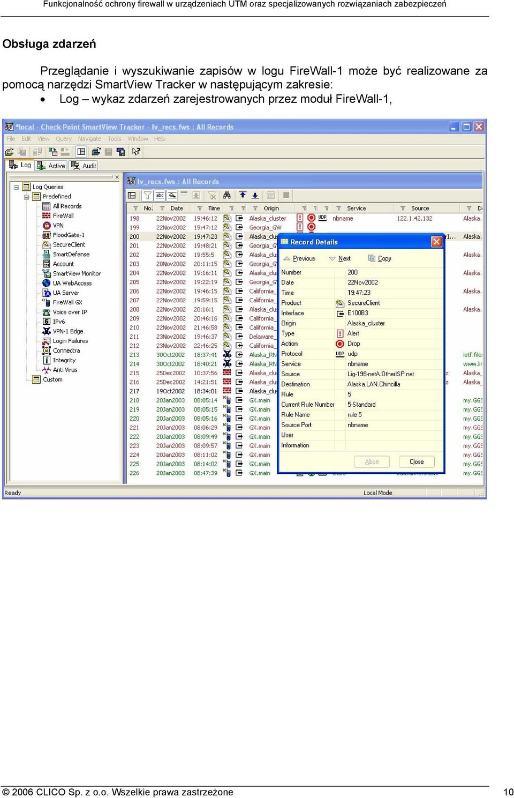Open Find with the binoculars icon
Screen dimensions: 514x798
[227, 196]
